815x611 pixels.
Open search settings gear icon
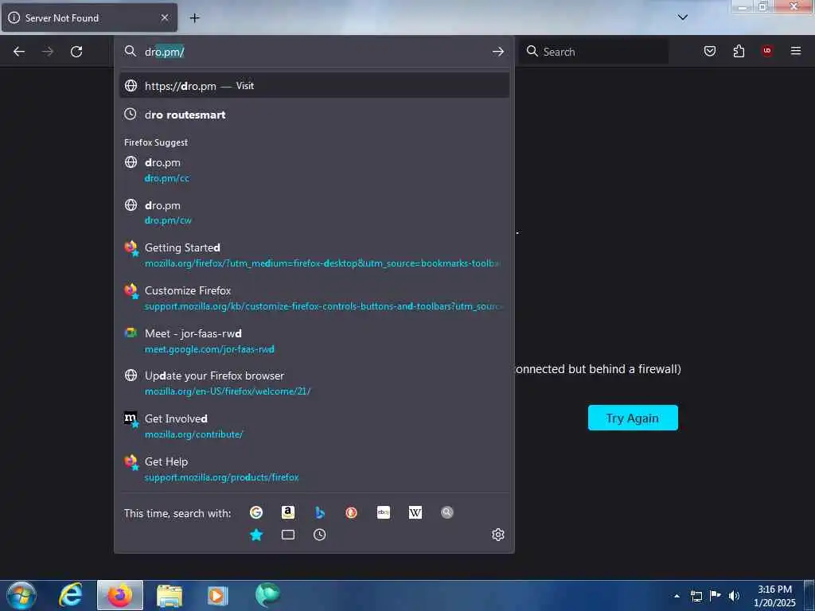[498, 535]
